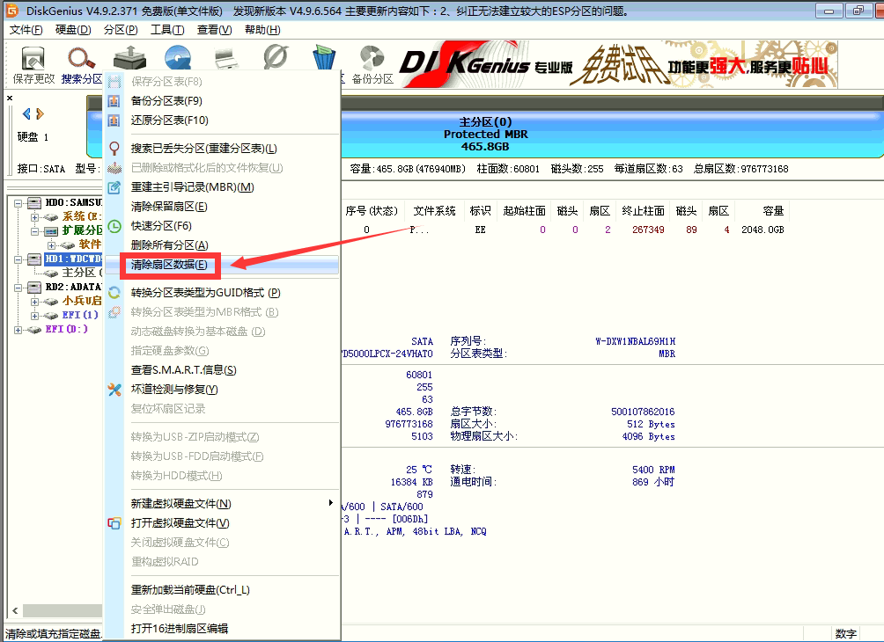Click the blue recycle-bin toolbar icon
The image size is (884, 642).
324,57
